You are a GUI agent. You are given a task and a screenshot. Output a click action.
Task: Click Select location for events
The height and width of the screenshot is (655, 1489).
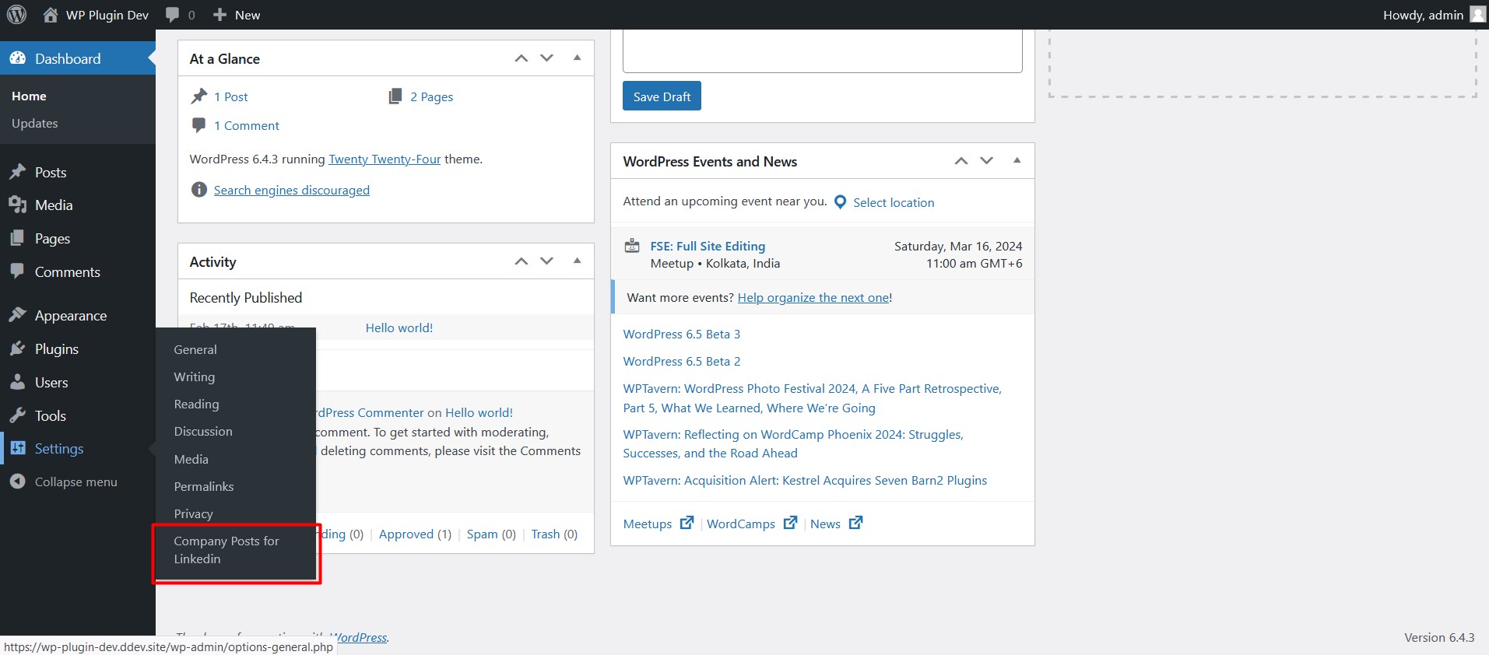pos(893,202)
